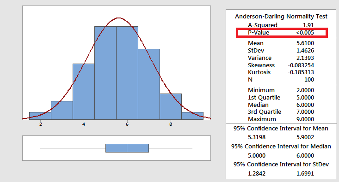Image resolution: width=339 pixels, height=182 pixels.
Task: Click the Kurtosis label
Action: coord(259,72)
